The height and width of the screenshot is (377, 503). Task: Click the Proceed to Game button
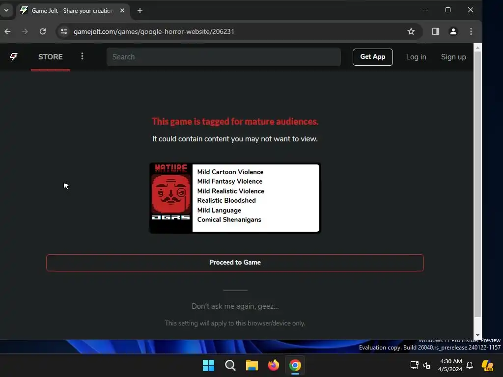235,263
